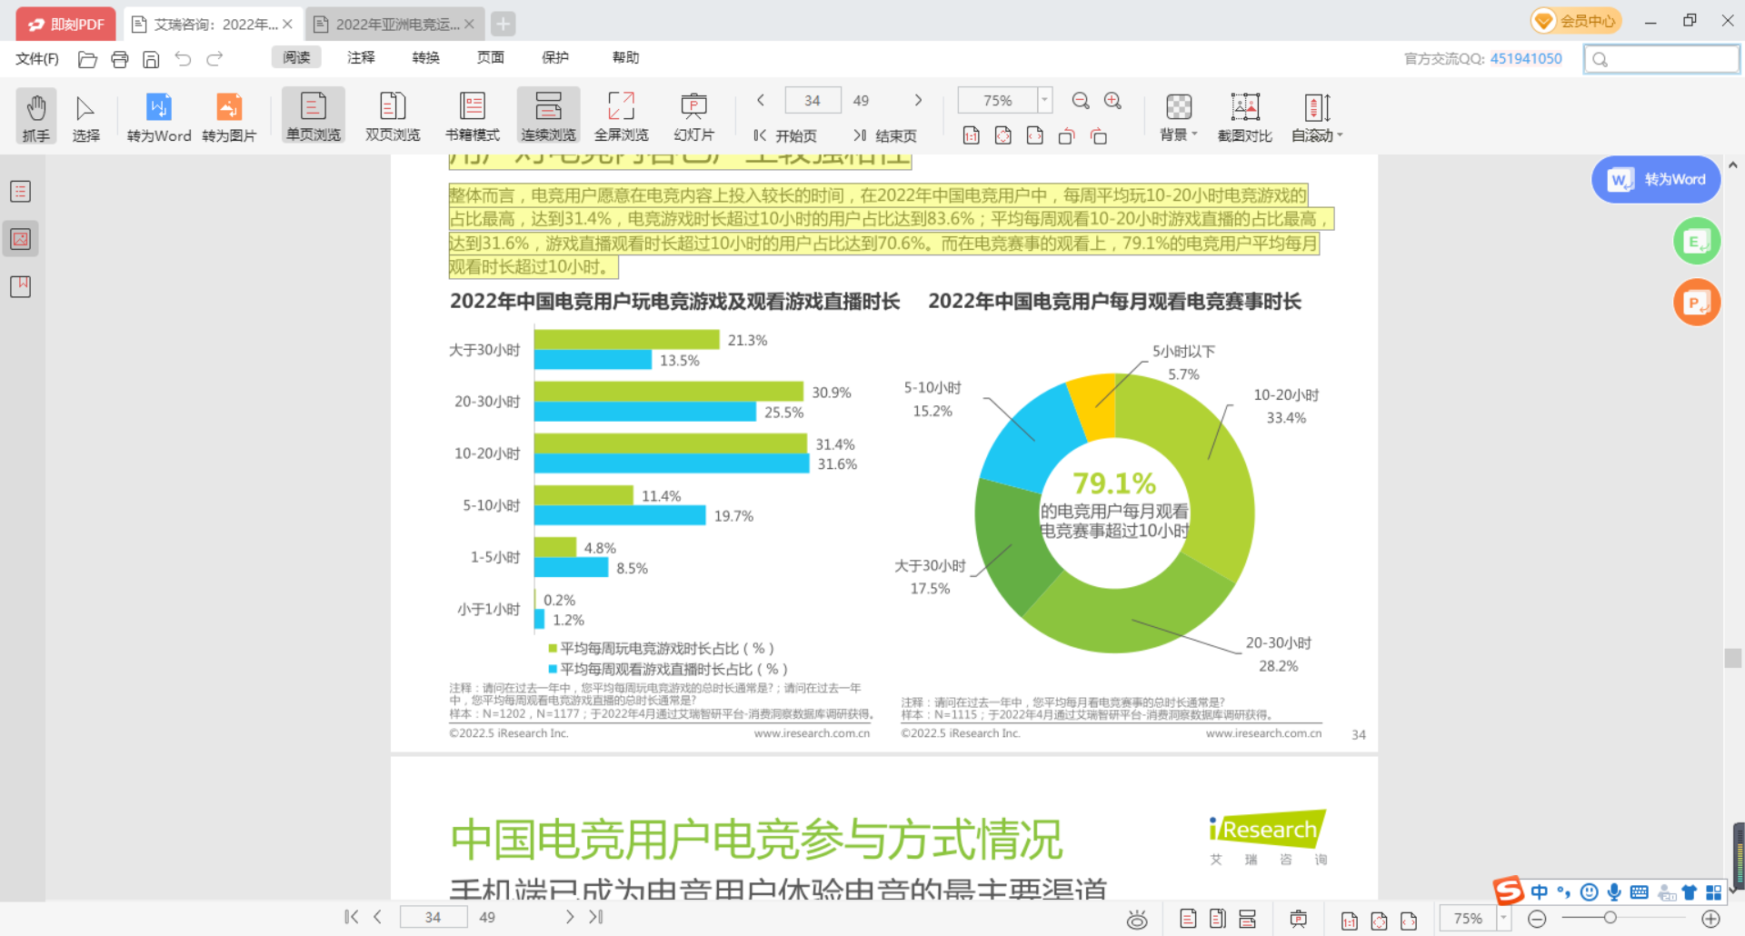The image size is (1745, 936).
Task: Open the annotation (注释) menu
Action: pyautogui.click(x=361, y=57)
